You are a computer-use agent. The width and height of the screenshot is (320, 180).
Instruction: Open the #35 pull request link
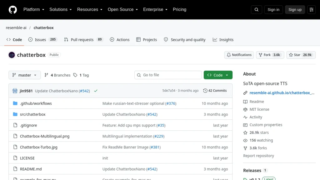[161, 125]
